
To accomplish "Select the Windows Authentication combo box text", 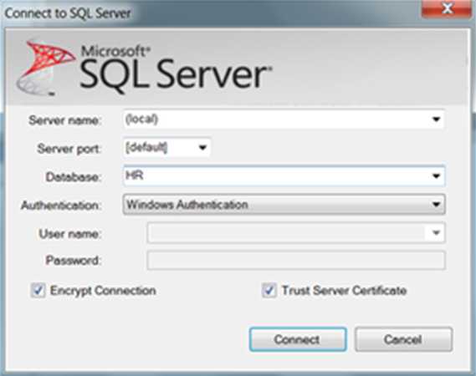I will pos(187,205).
